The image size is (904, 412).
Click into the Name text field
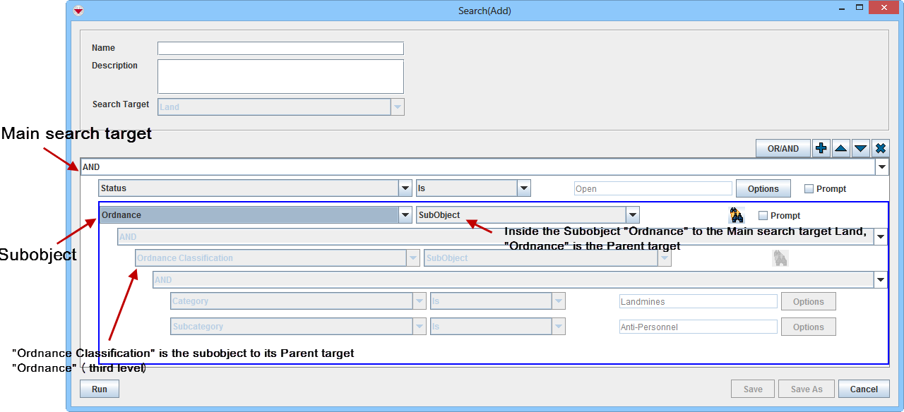pyautogui.click(x=280, y=48)
